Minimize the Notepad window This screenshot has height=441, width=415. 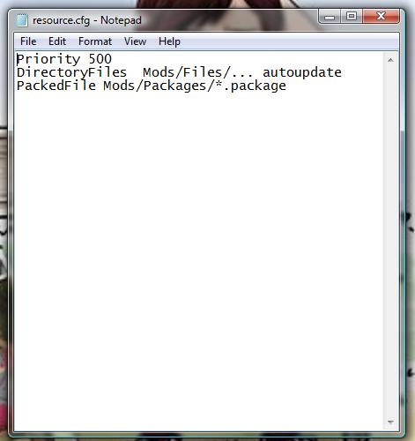pos(330,17)
